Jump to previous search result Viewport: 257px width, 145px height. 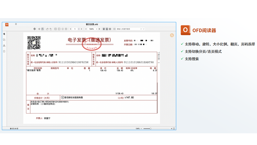coord(141,29)
